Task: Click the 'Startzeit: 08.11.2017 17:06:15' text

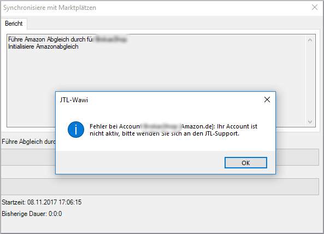Action: (42, 202)
